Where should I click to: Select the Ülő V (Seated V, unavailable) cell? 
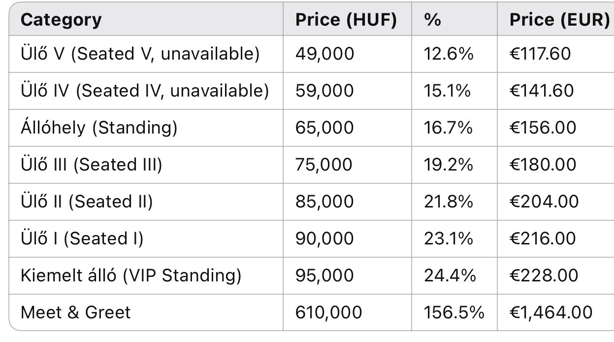140,54
